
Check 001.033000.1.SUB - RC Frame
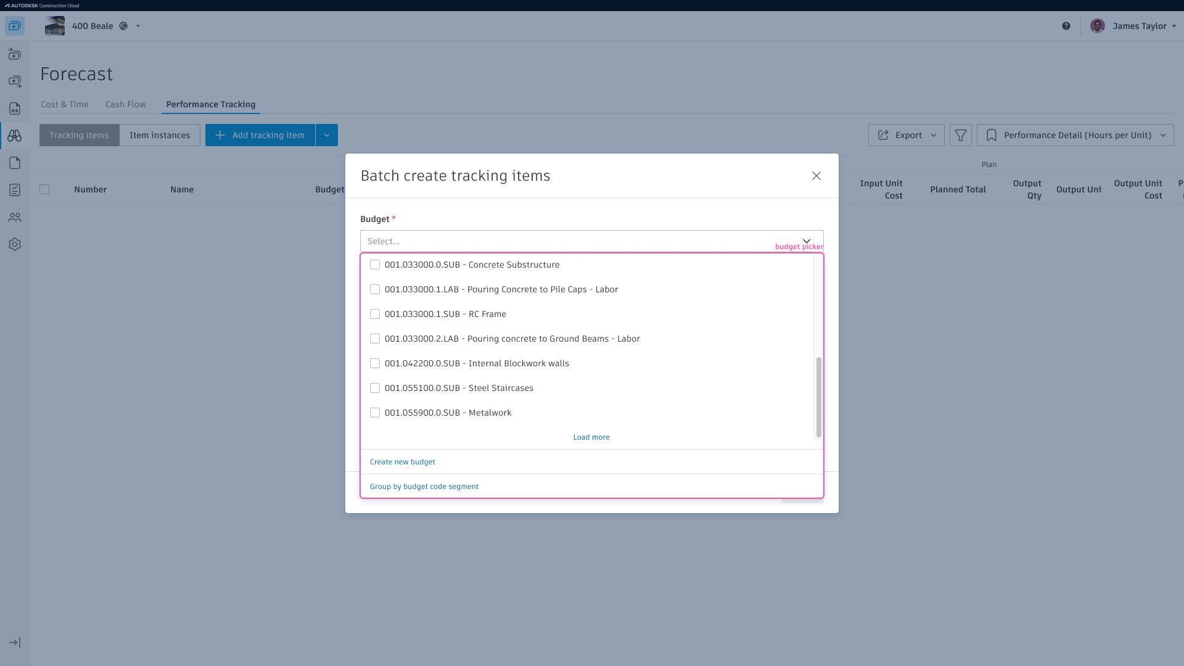(x=375, y=314)
